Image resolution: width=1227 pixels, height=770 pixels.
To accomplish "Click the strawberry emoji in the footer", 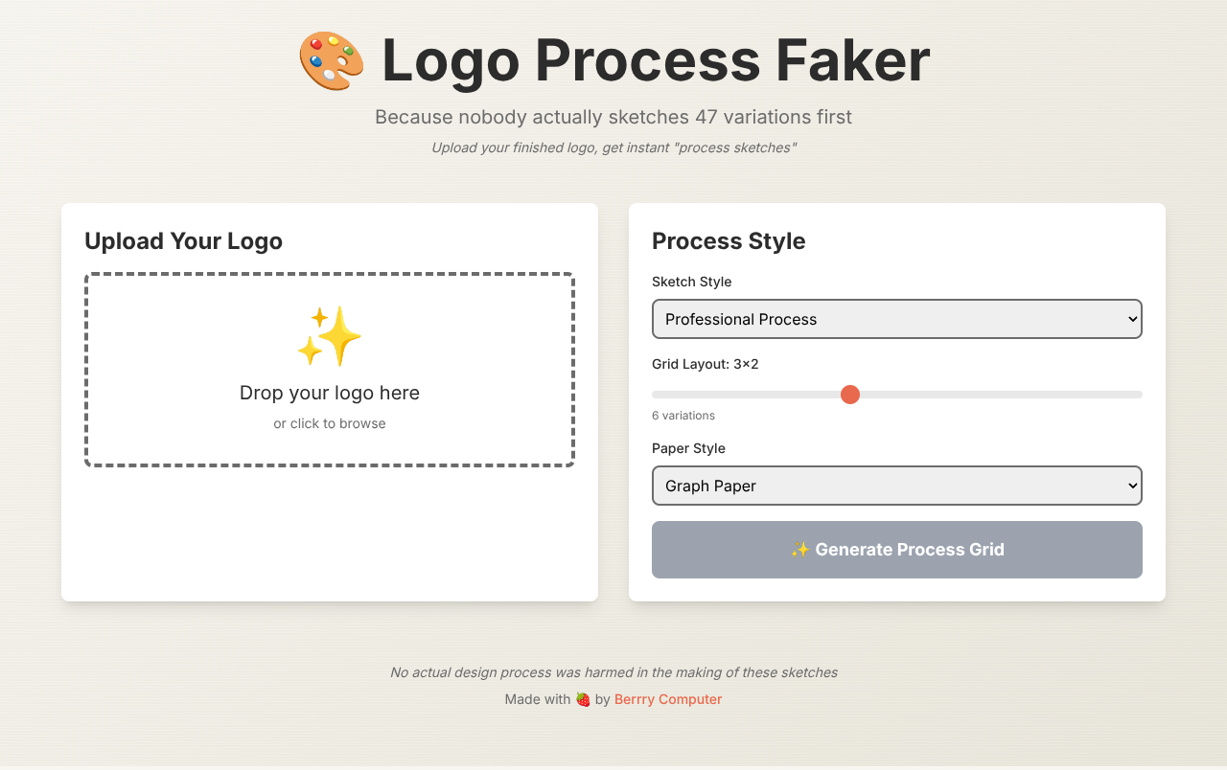I will [x=583, y=699].
